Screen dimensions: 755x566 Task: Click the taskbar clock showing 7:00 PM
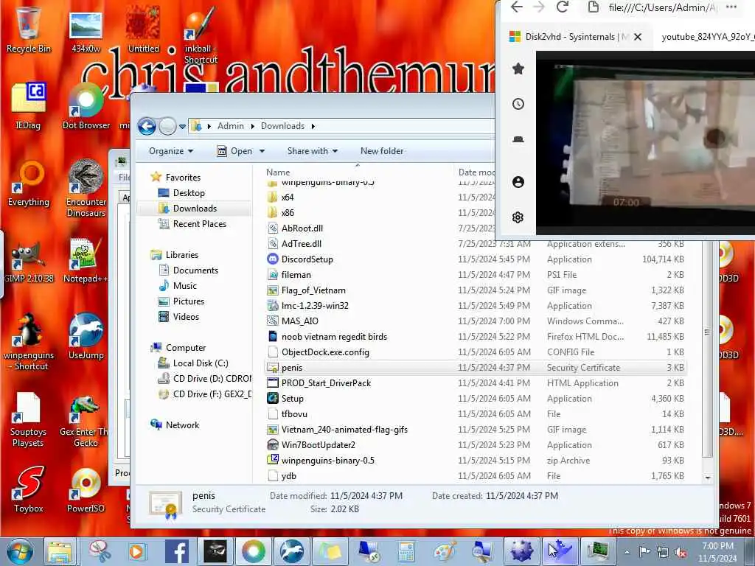tap(717, 552)
